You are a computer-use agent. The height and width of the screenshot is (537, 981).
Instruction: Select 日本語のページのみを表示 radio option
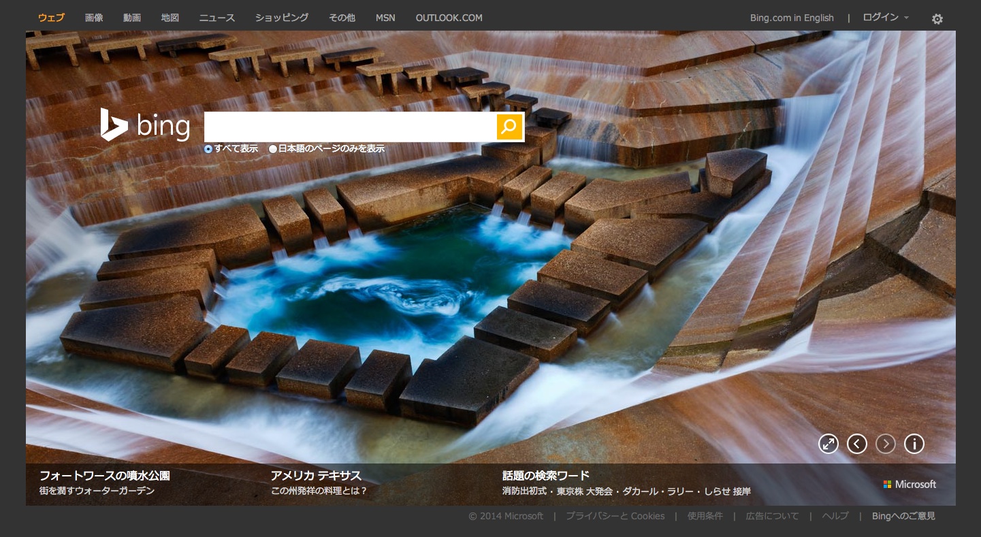(x=273, y=149)
